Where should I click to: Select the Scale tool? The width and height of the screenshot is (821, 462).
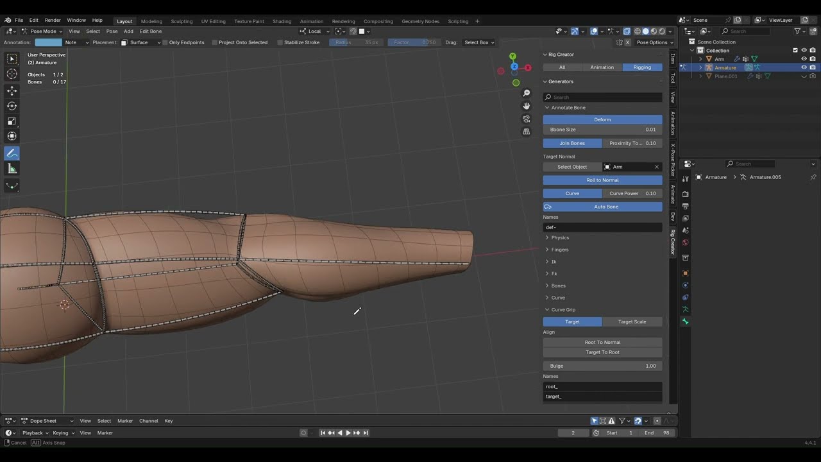12,121
